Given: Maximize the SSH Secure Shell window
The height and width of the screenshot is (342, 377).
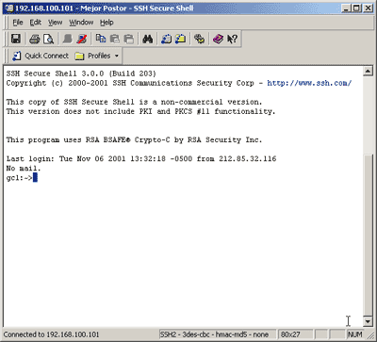Looking at the screenshot, I should (356, 8).
